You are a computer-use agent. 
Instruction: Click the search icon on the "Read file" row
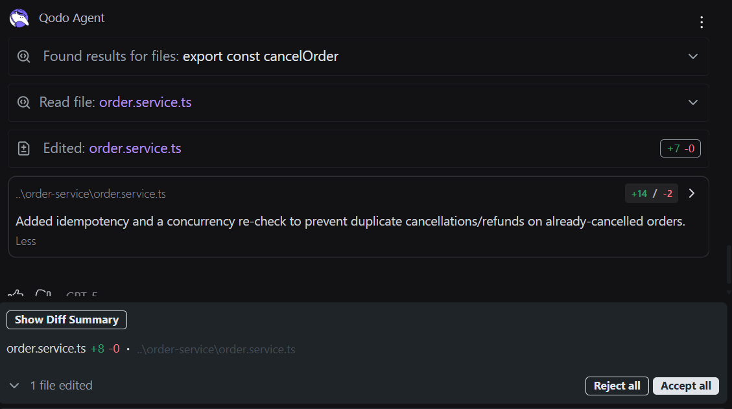click(23, 102)
